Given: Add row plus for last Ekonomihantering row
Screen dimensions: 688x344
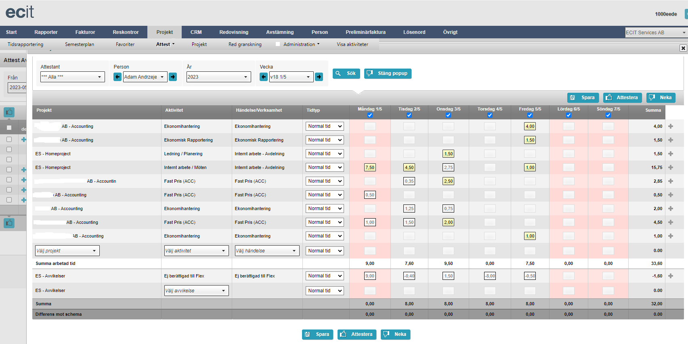Looking at the screenshot, I should [x=671, y=236].
